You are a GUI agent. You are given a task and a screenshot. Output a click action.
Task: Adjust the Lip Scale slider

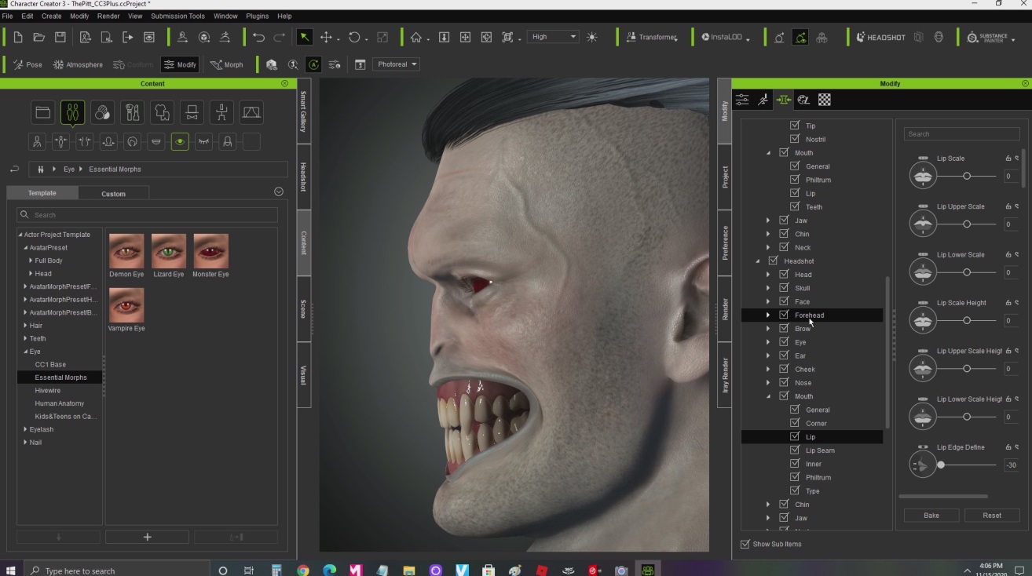[x=967, y=176]
